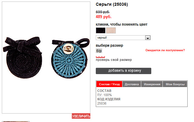194x122 pixels.
Task: Switch to the Измерения tab
Action: (152, 84)
